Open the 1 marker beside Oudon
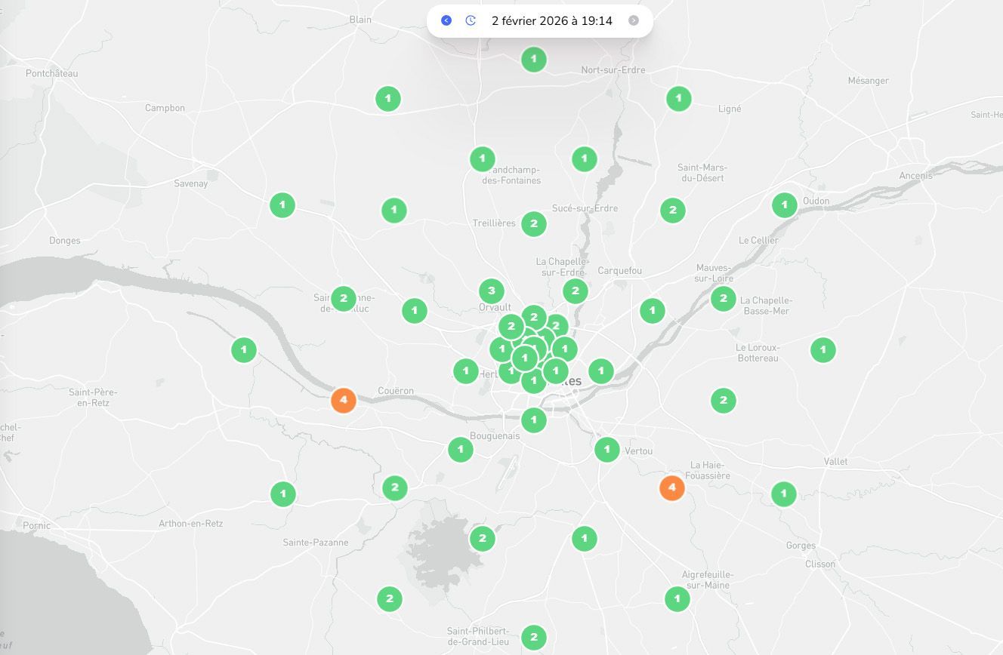Image resolution: width=1003 pixels, height=655 pixels. pos(785,204)
